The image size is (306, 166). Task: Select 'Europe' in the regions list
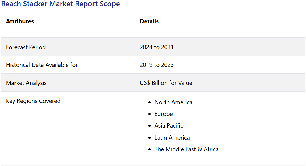pos(164,114)
